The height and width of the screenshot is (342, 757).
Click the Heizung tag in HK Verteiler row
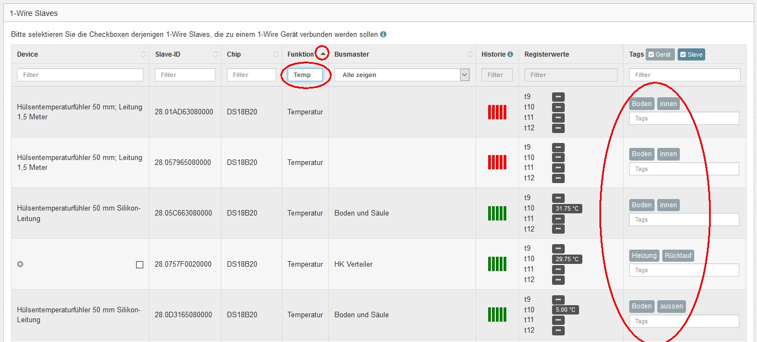click(644, 255)
